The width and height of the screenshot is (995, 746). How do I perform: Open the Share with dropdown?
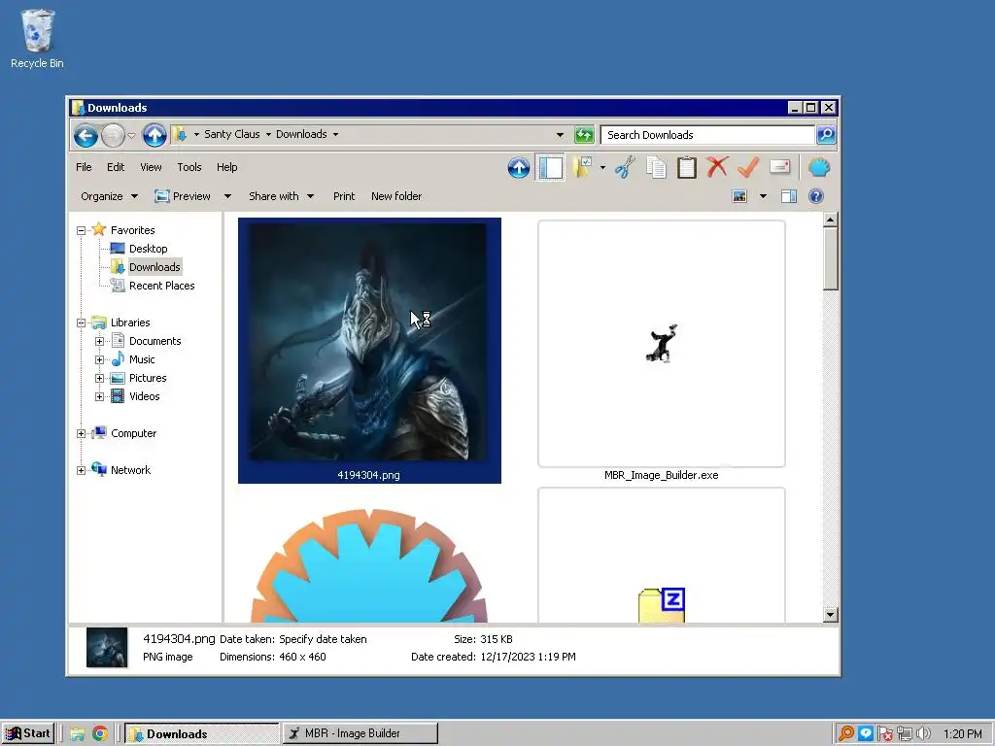click(x=281, y=196)
